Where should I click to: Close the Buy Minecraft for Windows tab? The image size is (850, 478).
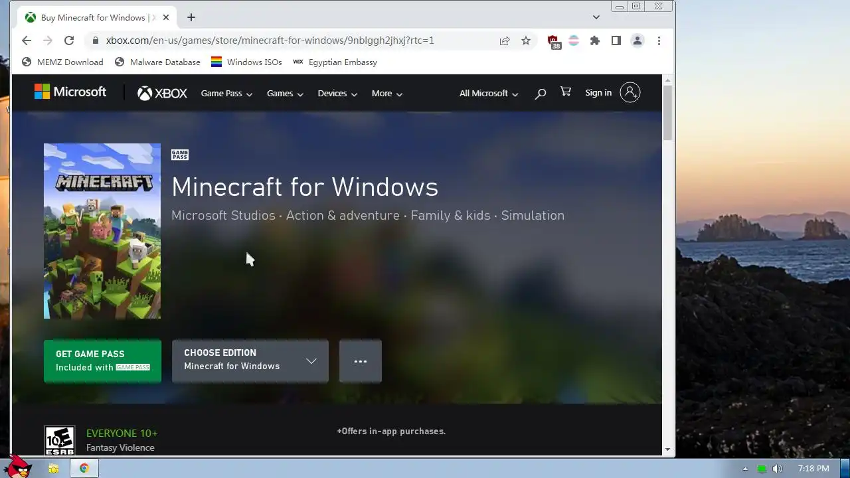[165, 17]
